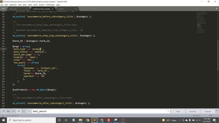Click the taskbar search box
The image size is (219, 123).
click(31, 120)
